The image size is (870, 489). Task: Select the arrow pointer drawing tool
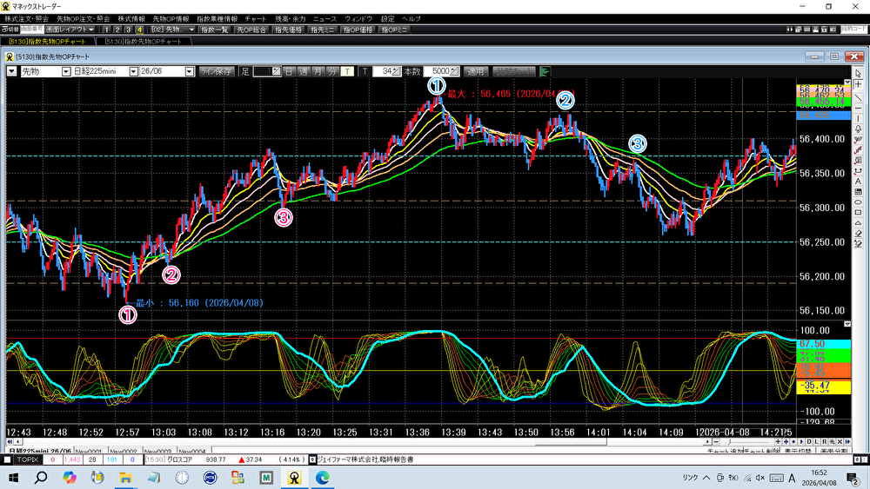pyautogui.click(x=858, y=71)
